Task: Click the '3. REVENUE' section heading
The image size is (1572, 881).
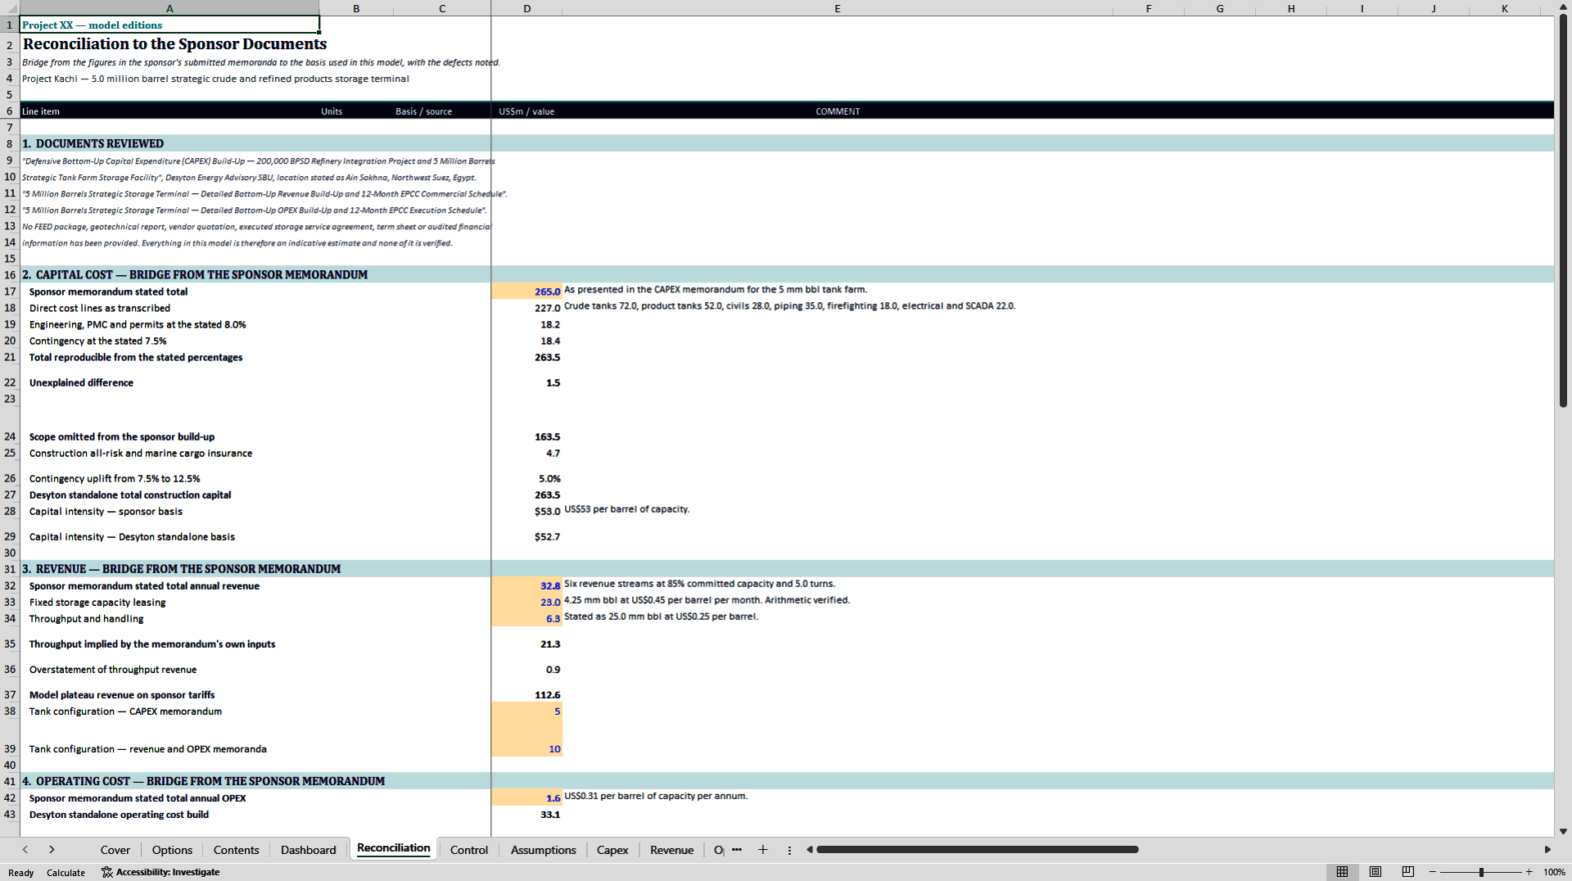Action: [x=181, y=568]
